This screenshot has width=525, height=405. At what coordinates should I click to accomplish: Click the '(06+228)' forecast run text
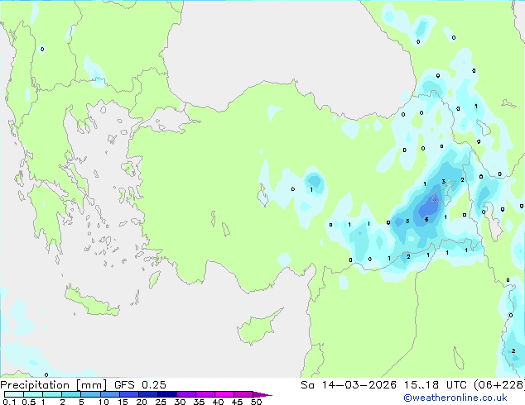pos(499,385)
